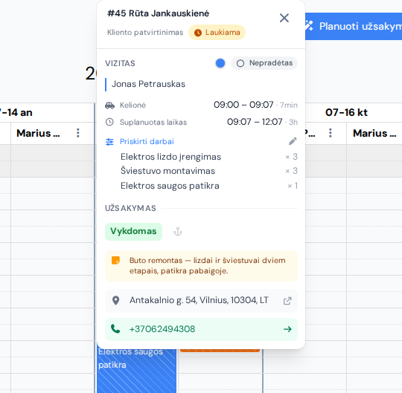The image size is (402, 393).
Task: Click the orange note icon
Action: point(115,261)
